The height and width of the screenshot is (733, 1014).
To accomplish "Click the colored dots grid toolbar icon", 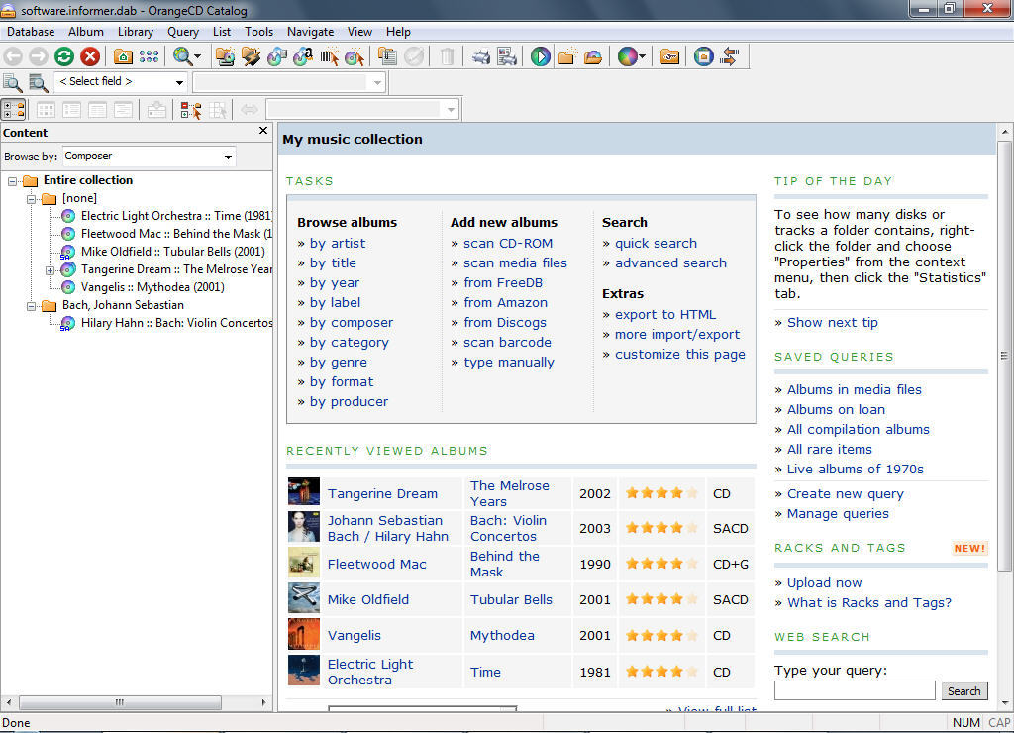I will pyautogui.click(x=149, y=56).
